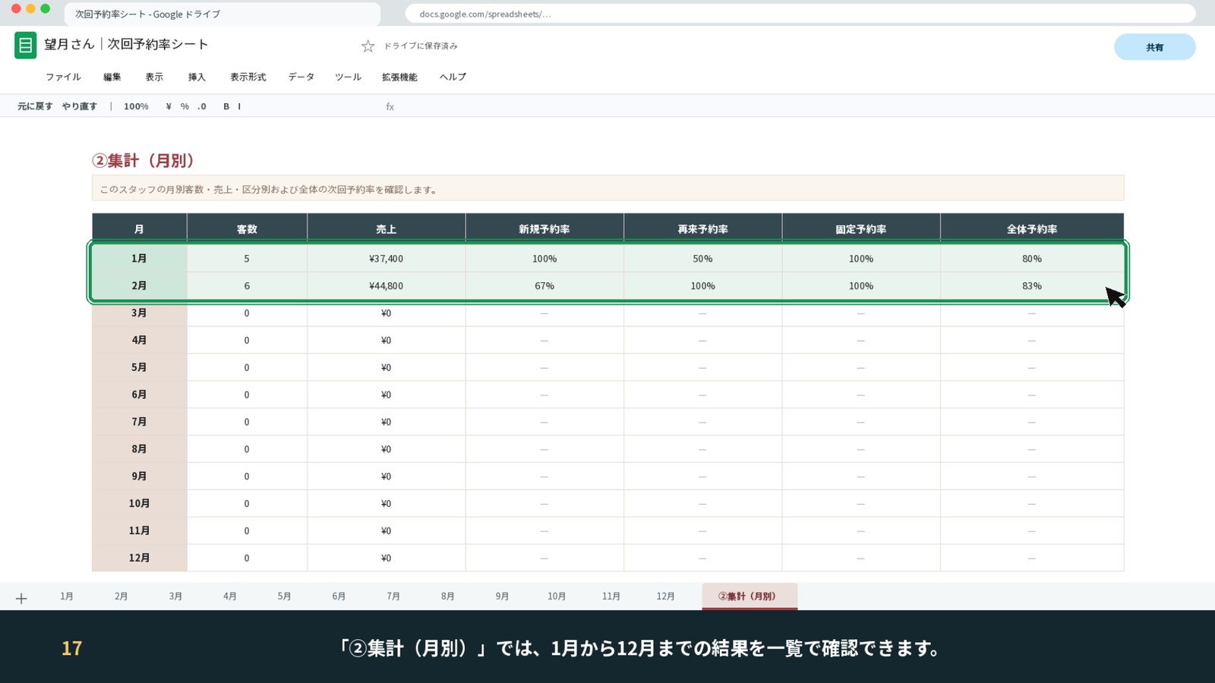Switch to the 3月 sheet tab

click(x=175, y=596)
